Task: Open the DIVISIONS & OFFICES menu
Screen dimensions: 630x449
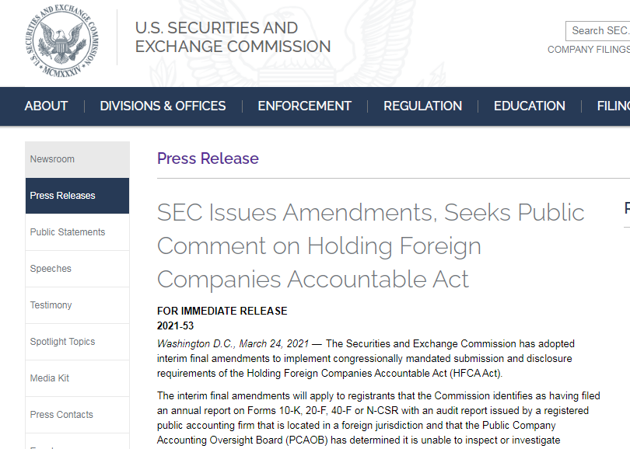Action: pyautogui.click(x=163, y=106)
